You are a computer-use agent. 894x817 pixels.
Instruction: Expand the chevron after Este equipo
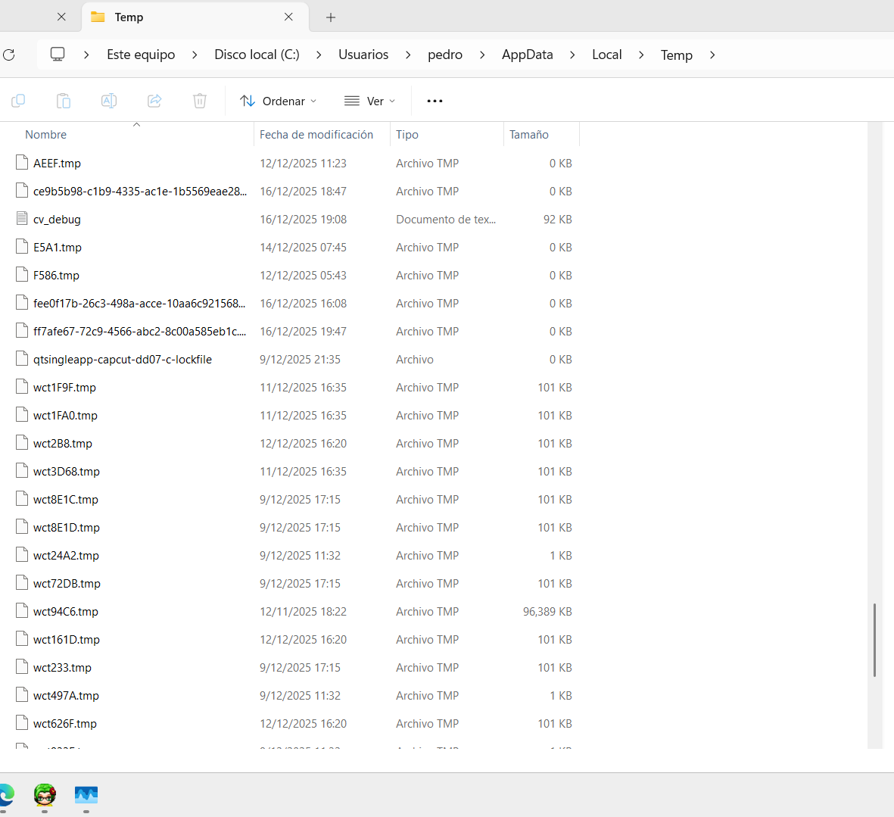195,55
